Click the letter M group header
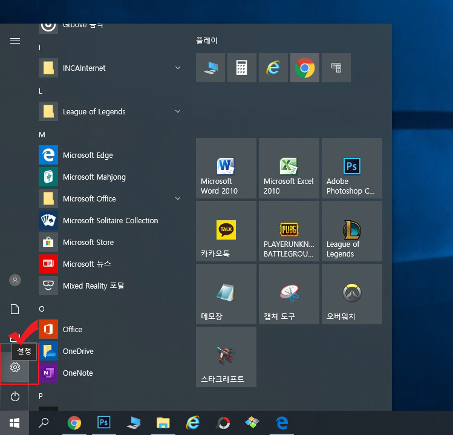Viewport: 453px width, 435px height. click(x=42, y=135)
